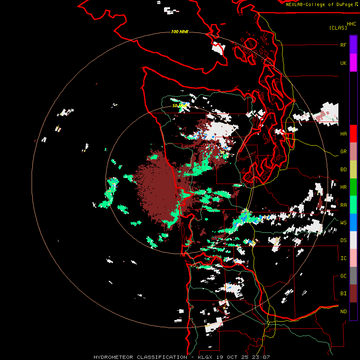Click the 'NEXLAB-College of DuPage' credit text

(x=319, y=4)
